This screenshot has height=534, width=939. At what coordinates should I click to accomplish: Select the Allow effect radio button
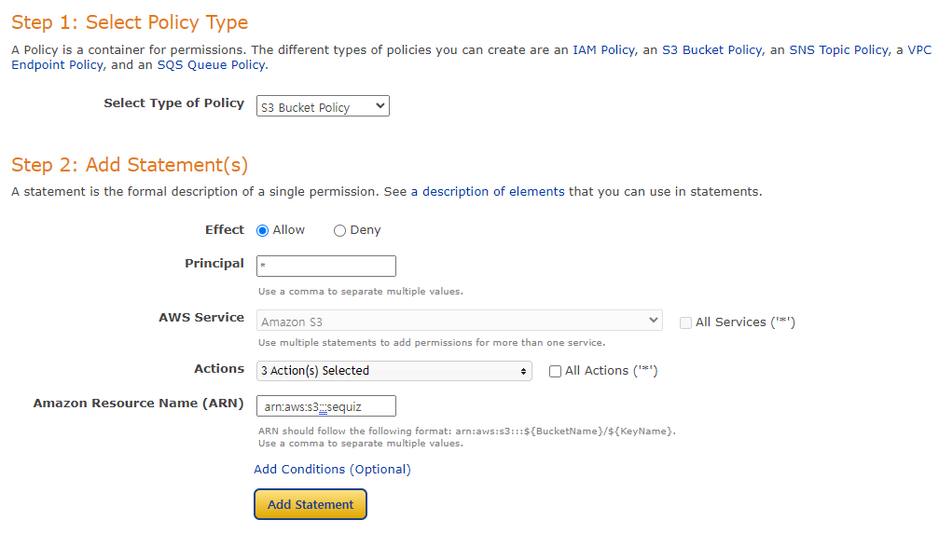click(262, 230)
